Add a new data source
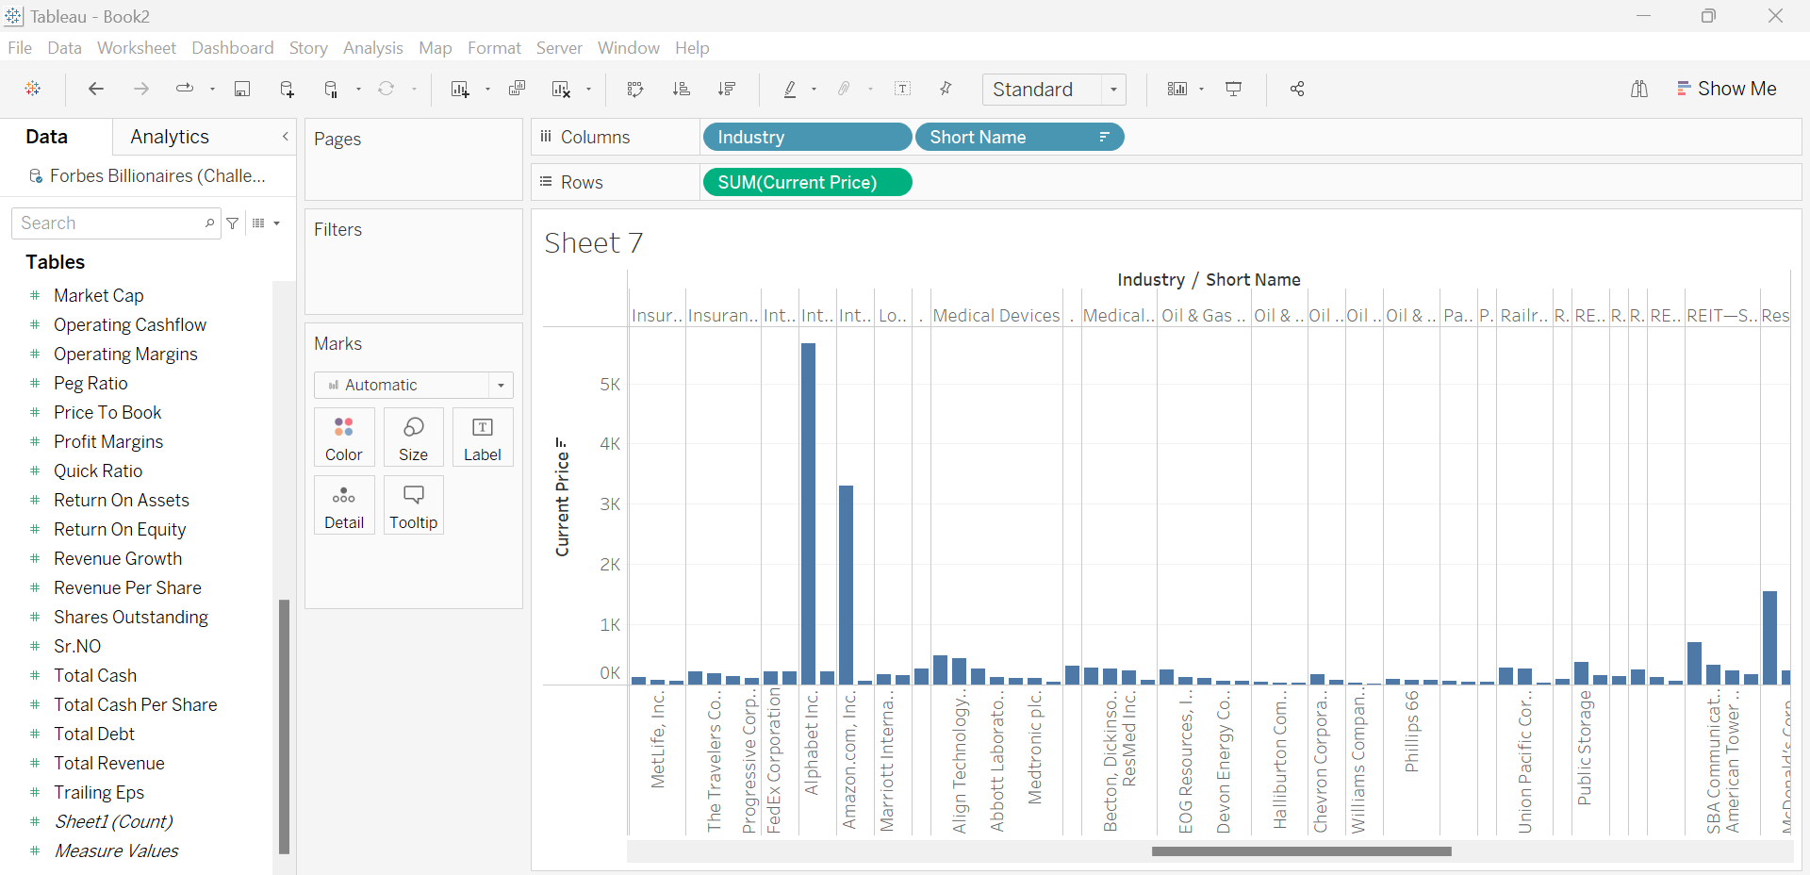Image resolution: width=1810 pixels, height=875 pixels. [x=288, y=89]
